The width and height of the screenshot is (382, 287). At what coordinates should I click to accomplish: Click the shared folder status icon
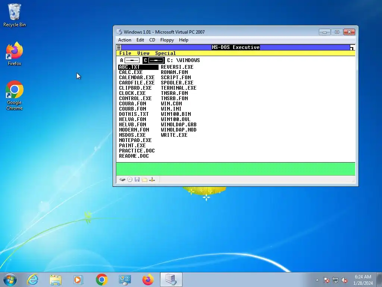145,180
